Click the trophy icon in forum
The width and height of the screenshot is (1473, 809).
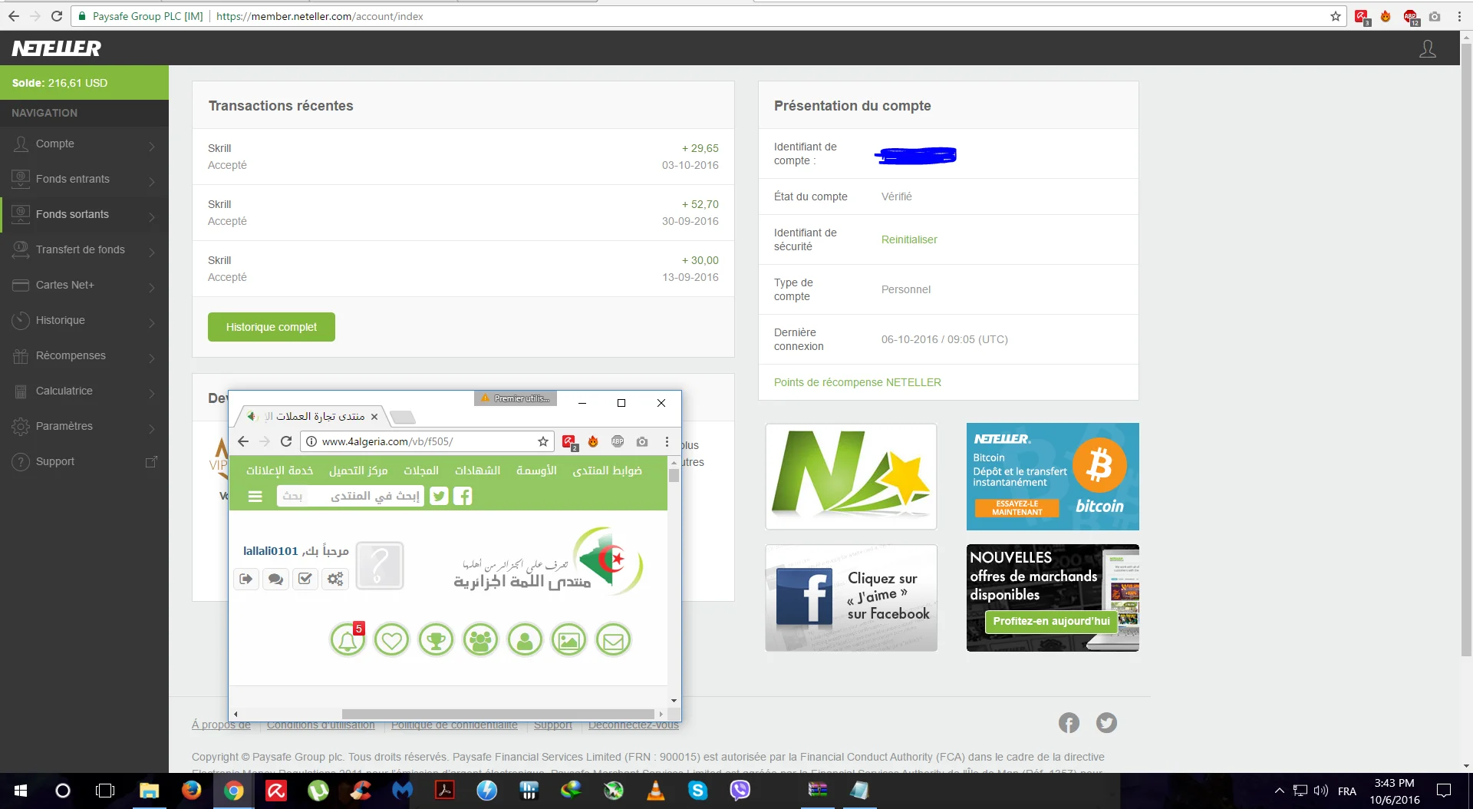pos(436,640)
